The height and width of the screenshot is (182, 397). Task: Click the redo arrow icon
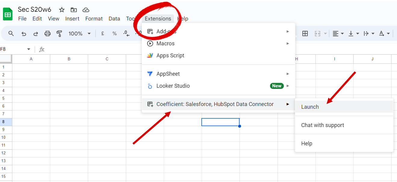click(x=36, y=34)
